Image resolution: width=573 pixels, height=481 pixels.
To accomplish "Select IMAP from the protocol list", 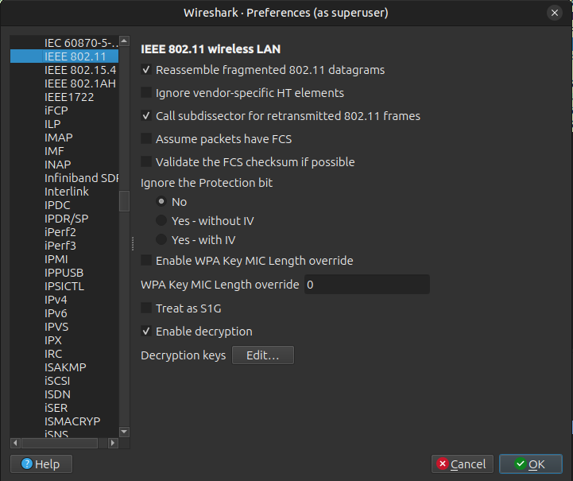I will (x=59, y=138).
